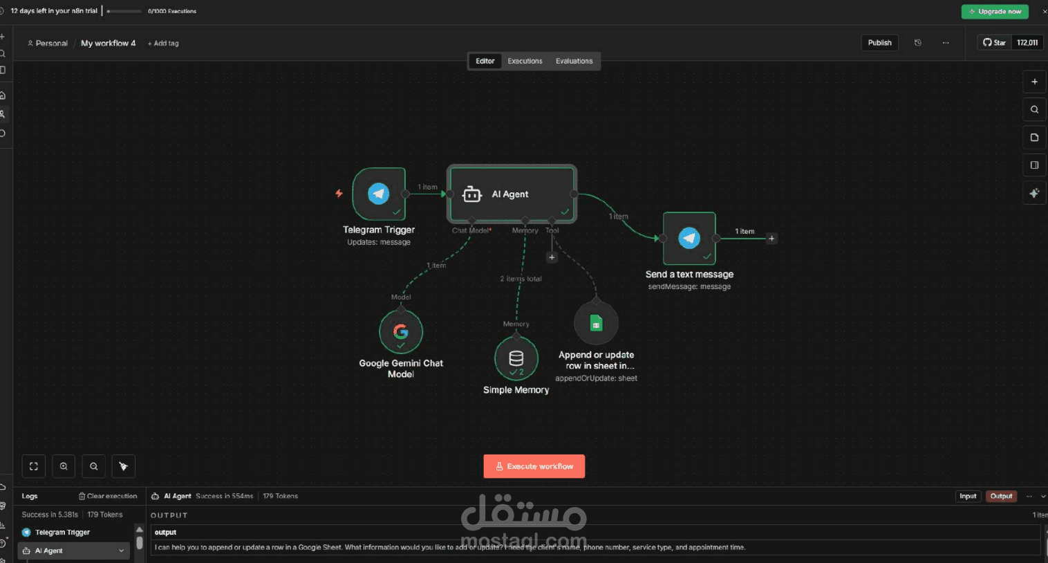Click 'Success in 5.381s' status text
Image resolution: width=1048 pixels, height=563 pixels.
[x=50, y=515]
